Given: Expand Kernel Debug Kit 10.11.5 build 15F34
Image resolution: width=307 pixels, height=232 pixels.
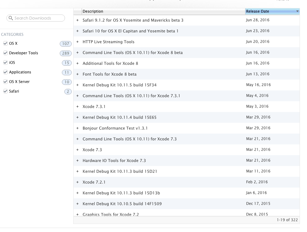Looking at the screenshot, I should pos(78,85).
